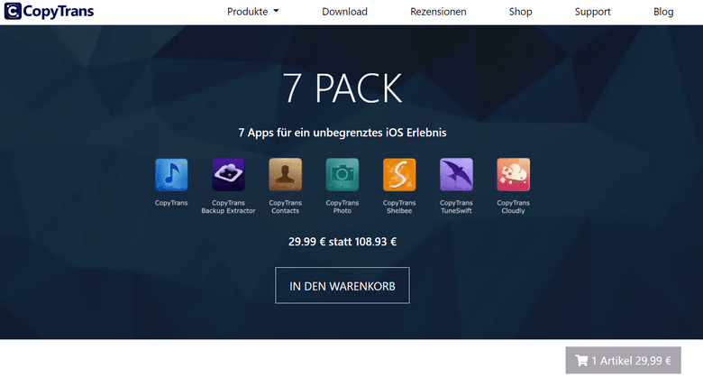
Task: Open the cart showing 1 Artikel 29,99 €
Action: [623, 360]
